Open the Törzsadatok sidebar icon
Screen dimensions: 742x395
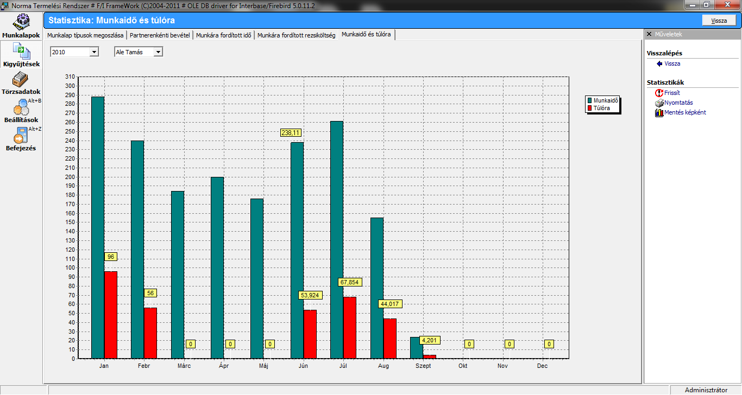point(21,80)
